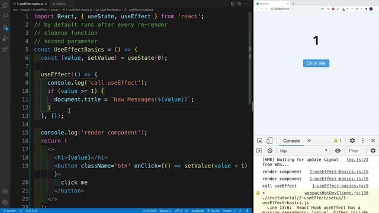Open the Manage gear in the activity bar
The width and height of the screenshot is (379, 213).
(x=5, y=202)
